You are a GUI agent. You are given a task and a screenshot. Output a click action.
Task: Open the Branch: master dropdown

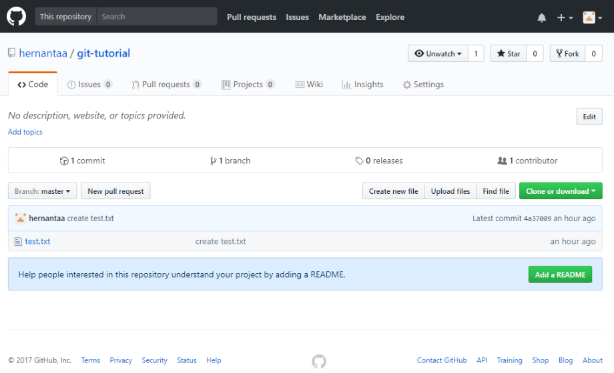pos(42,191)
